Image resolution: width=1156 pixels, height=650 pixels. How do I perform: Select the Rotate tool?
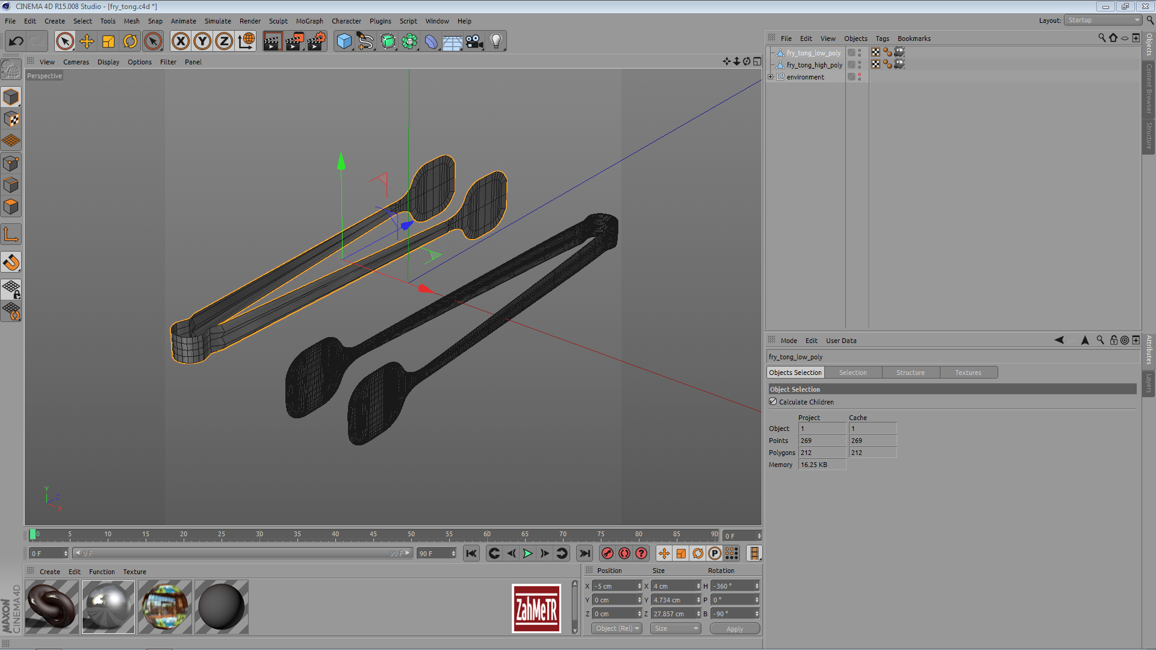pos(130,42)
